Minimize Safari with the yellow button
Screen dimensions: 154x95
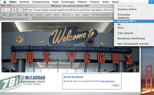[6, 6]
